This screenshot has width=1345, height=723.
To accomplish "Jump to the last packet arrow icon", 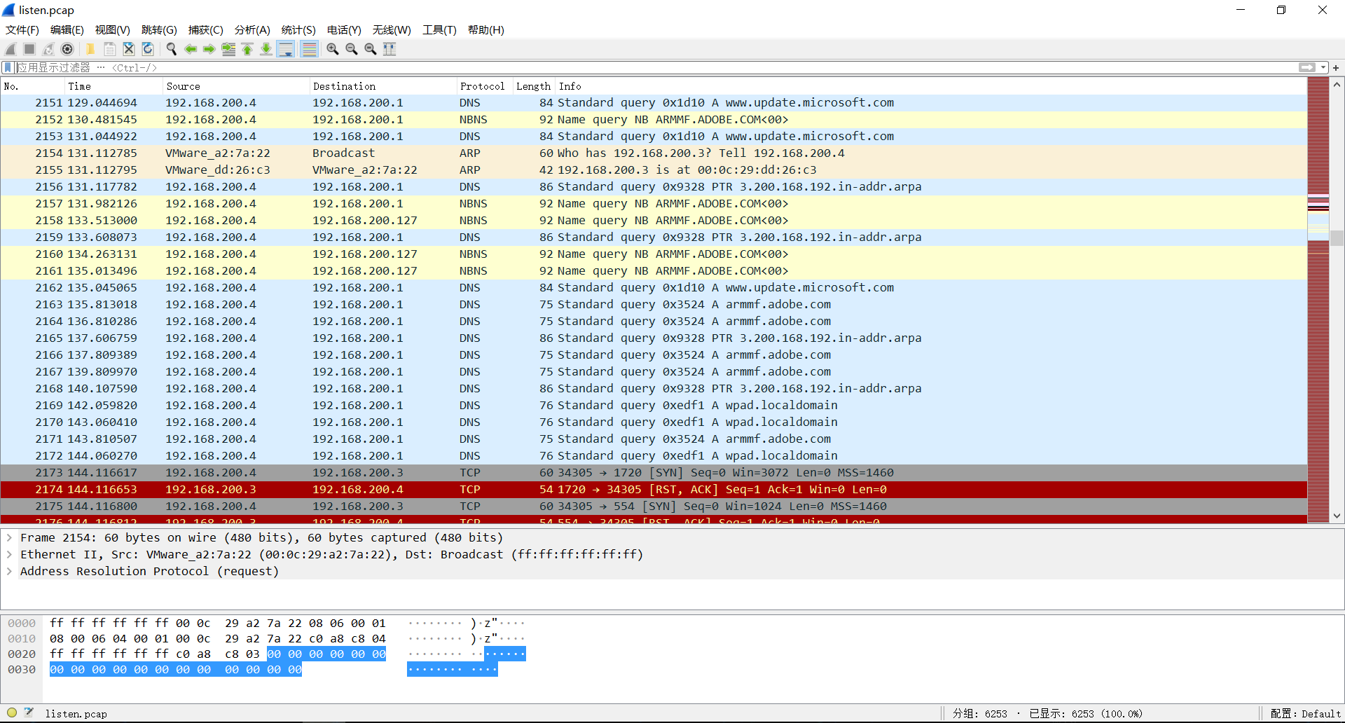I will (x=266, y=49).
